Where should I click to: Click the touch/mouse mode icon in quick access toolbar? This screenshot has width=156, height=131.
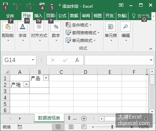click(x=42, y=4)
